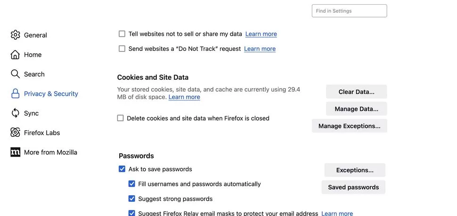Open Saved passwords

tap(353, 187)
